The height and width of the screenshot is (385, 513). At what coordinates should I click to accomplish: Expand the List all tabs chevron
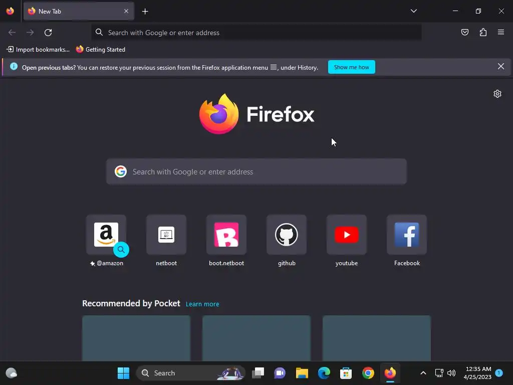(x=413, y=11)
